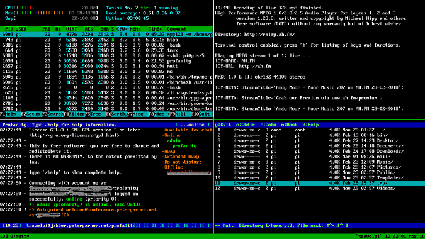
Task: Choose F4 Filter in htop
Action: pos(74,114)
